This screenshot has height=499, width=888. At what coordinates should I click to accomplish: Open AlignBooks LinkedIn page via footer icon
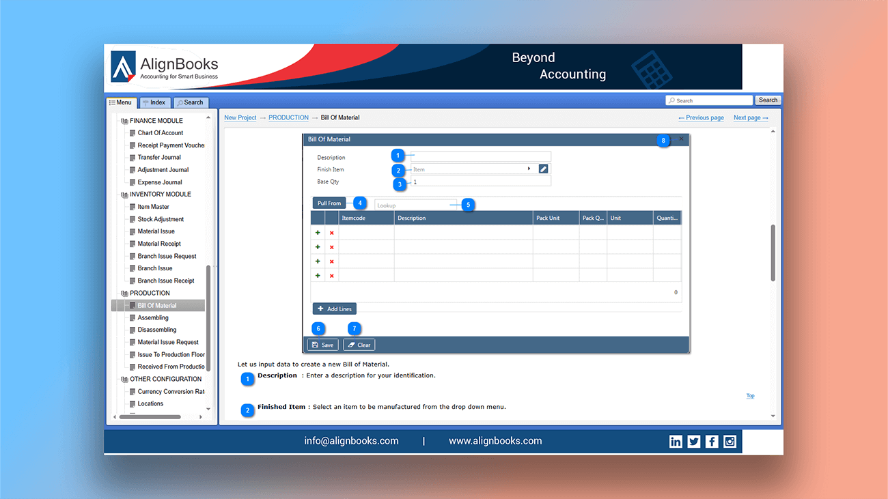[676, 441]
